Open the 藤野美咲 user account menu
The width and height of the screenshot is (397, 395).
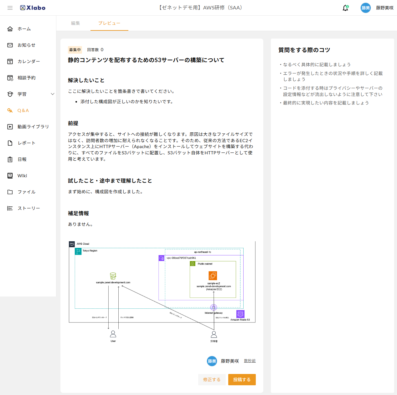coord(377,8)
